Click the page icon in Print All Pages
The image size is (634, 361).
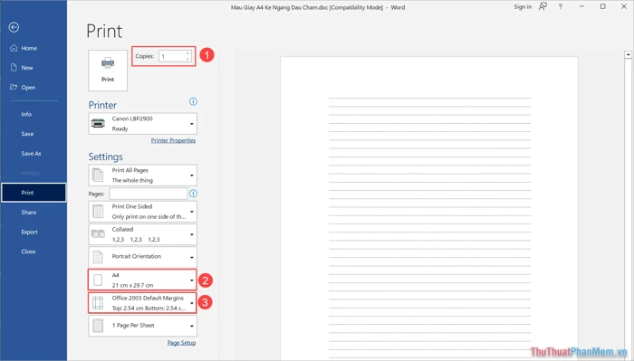point(98,176)
